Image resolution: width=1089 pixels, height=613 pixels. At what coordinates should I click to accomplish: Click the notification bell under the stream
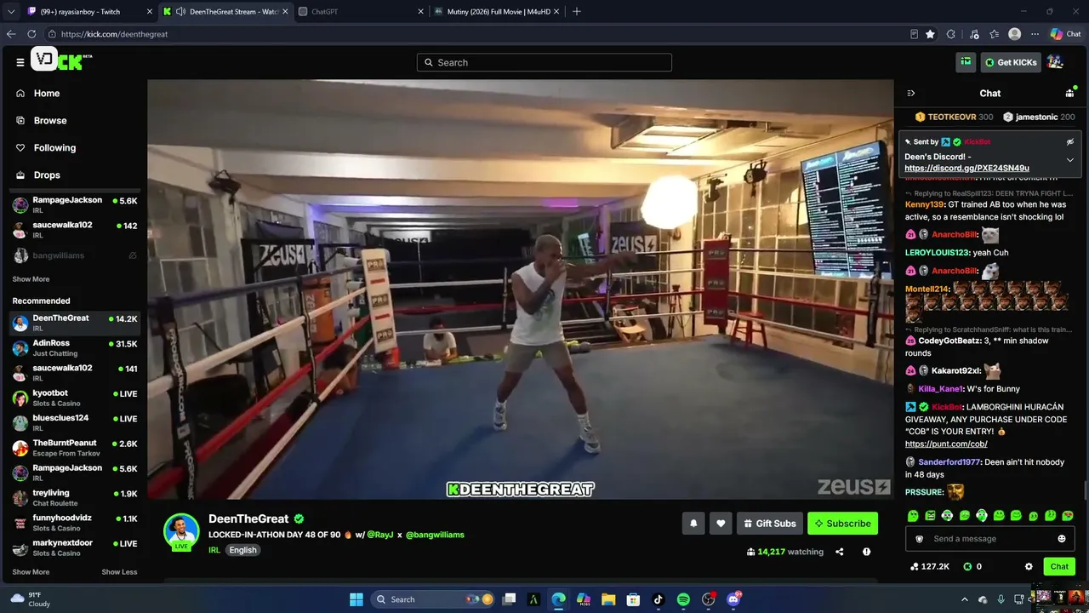693,524
